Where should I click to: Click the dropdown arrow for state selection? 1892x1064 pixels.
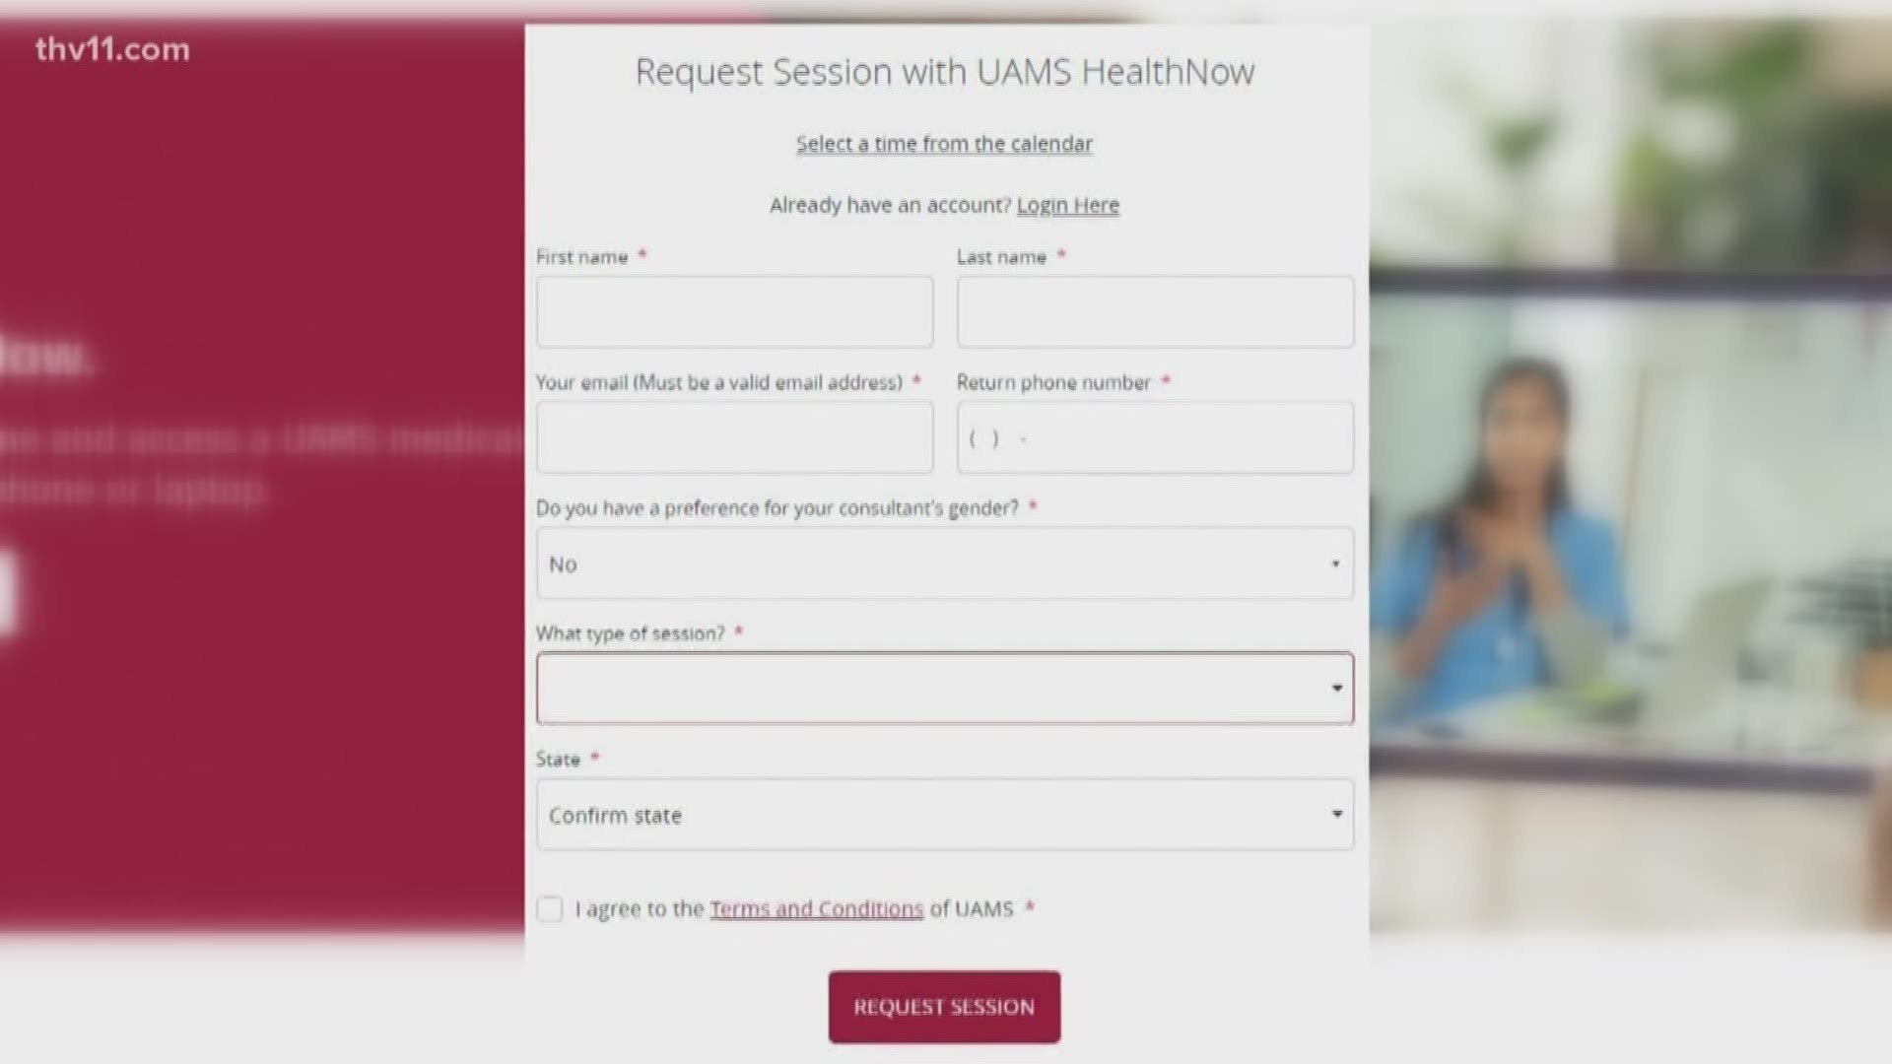point(1337,815)
